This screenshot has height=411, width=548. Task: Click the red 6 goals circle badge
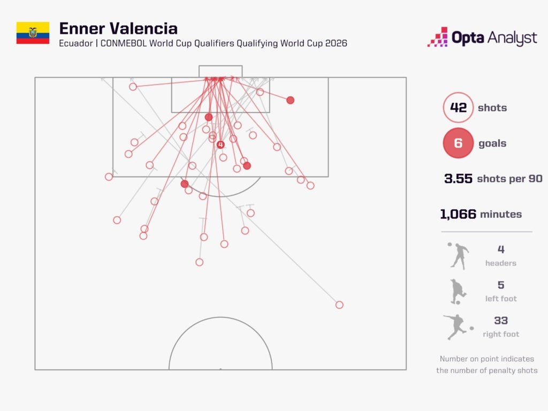458,143
